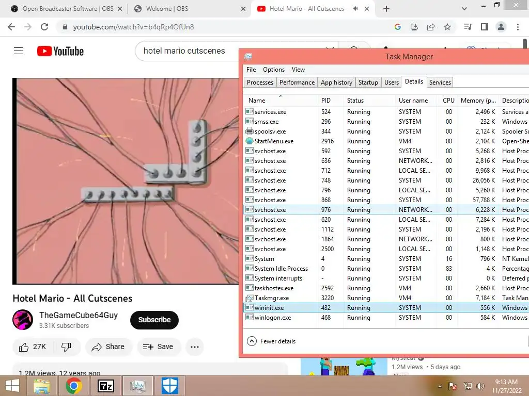Switch to the Startup tab
This screenshot has height=396, width=529.
point(368,82)
